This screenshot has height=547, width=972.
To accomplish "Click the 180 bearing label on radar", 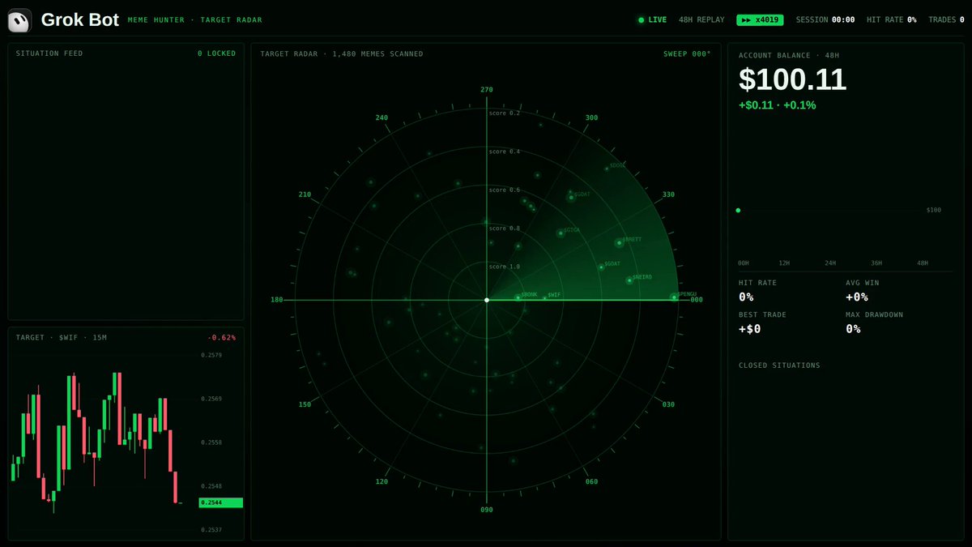I will [x=277, y=300].
